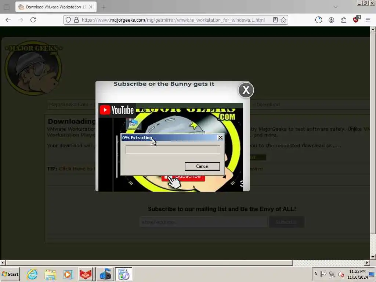Close the 0% Extracting dialog

[x=220, y=137]
